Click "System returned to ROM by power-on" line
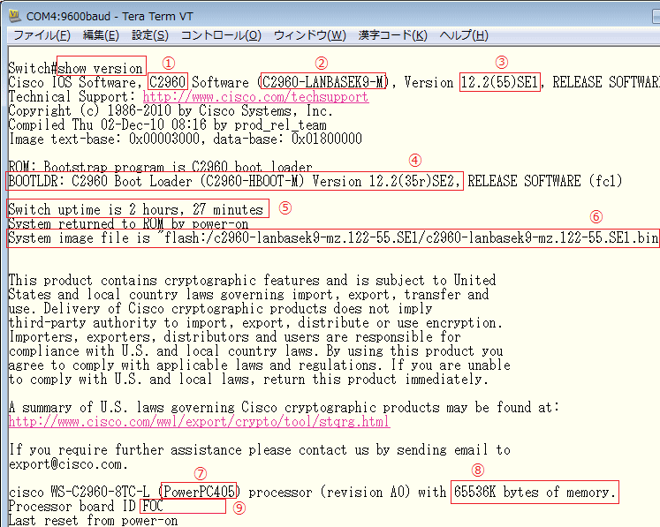Image resolution: width=660 pixels, height=527 pixels. (128, 223)
